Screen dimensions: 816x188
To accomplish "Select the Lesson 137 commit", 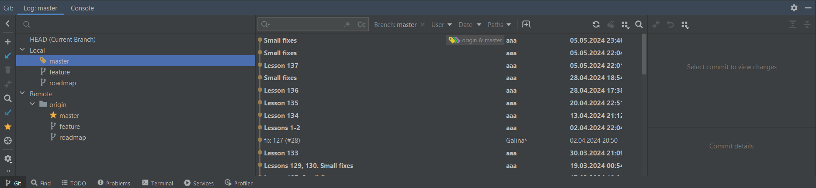I will point(449,65).
